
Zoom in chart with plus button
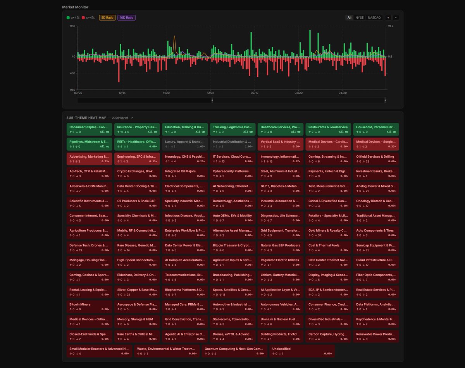(388, 17)
